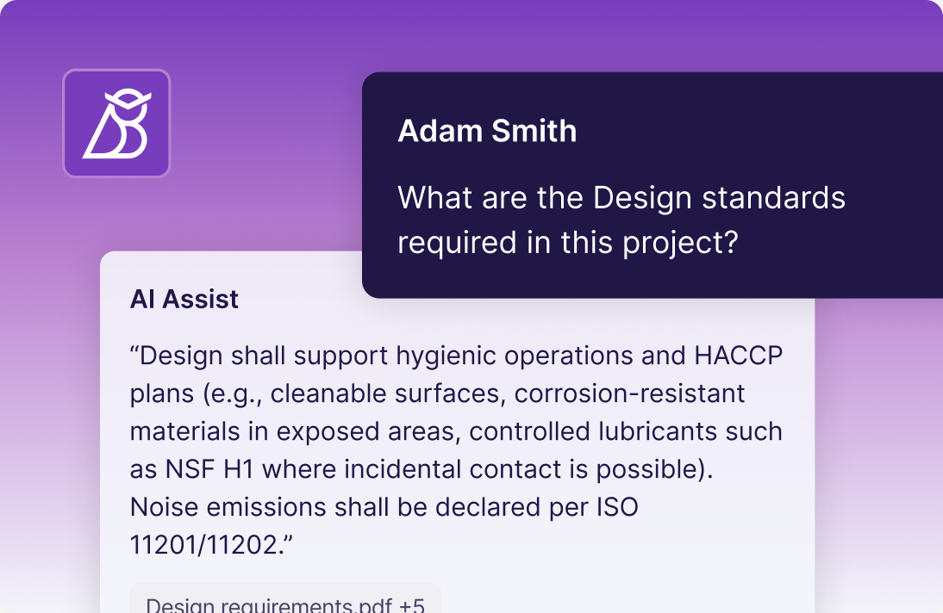Click the +5 additional sources count
Viewport: 943px width, 613px height.
[412, 604]
